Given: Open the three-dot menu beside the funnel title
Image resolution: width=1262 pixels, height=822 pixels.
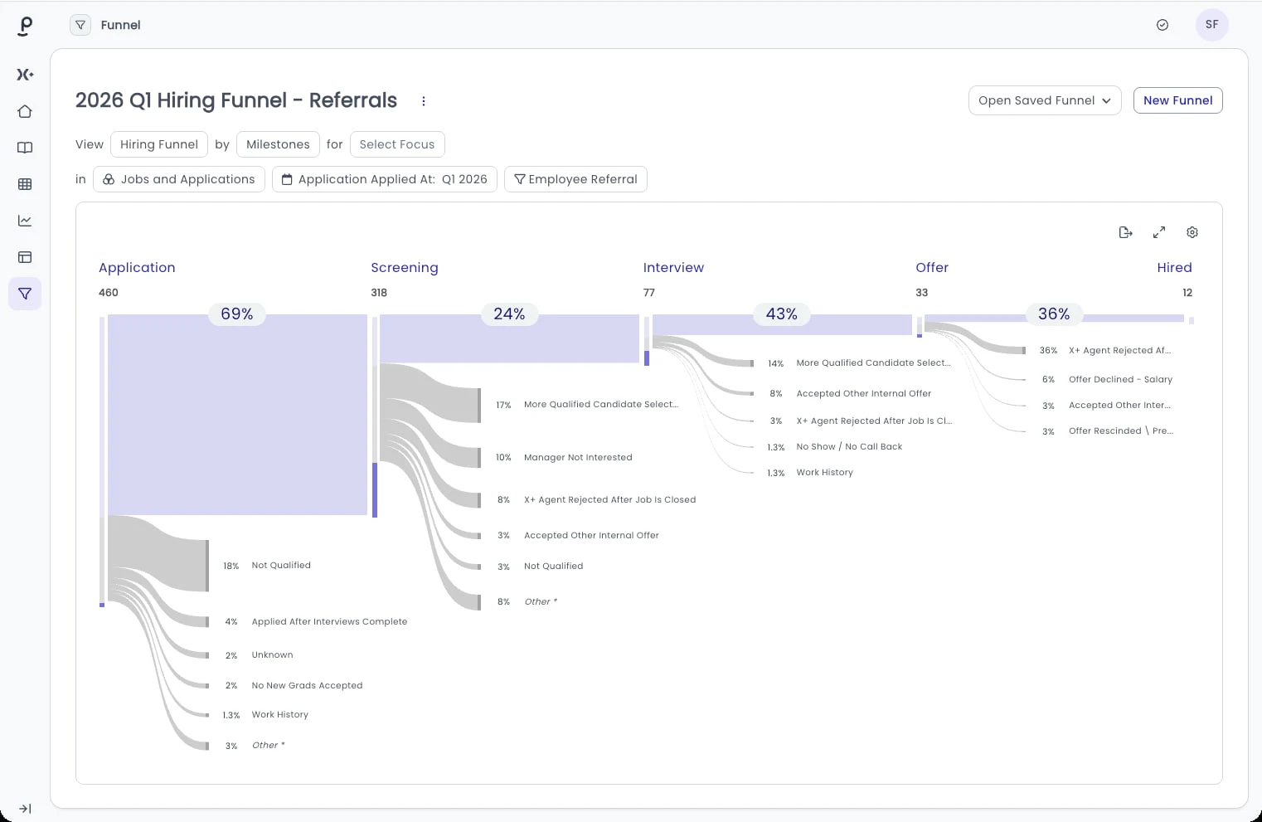Looking at the screenshot, I should [424, 101].
